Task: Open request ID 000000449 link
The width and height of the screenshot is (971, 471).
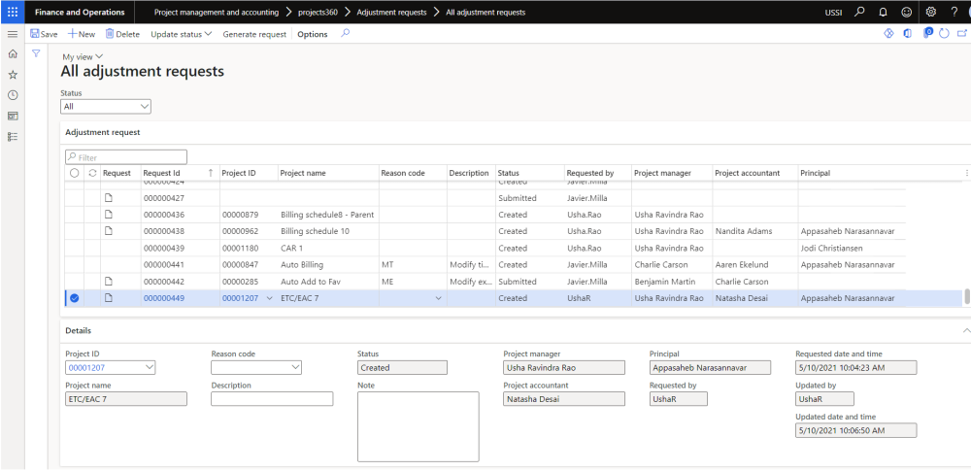Action: tap(164, 298)
